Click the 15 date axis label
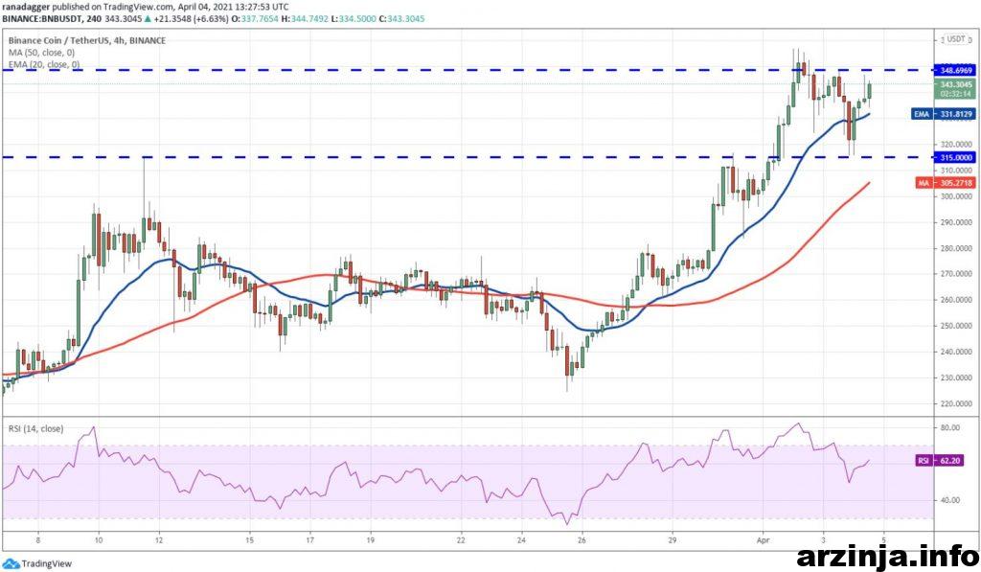Viewport: 981px width, 572px height. [x=249, y=539]
